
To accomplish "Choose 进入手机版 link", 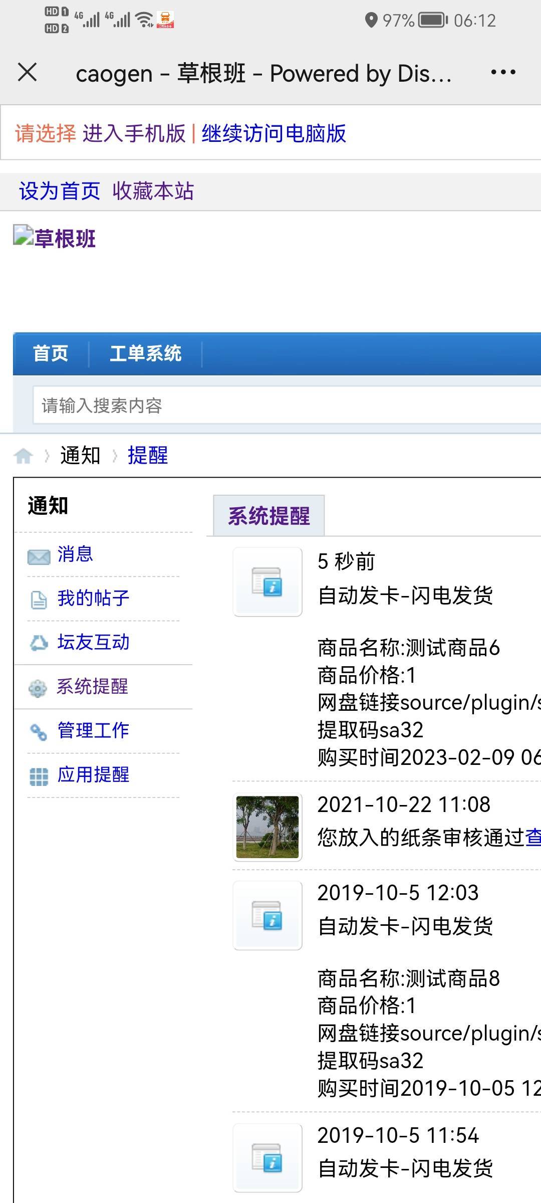I will point(134,134).
